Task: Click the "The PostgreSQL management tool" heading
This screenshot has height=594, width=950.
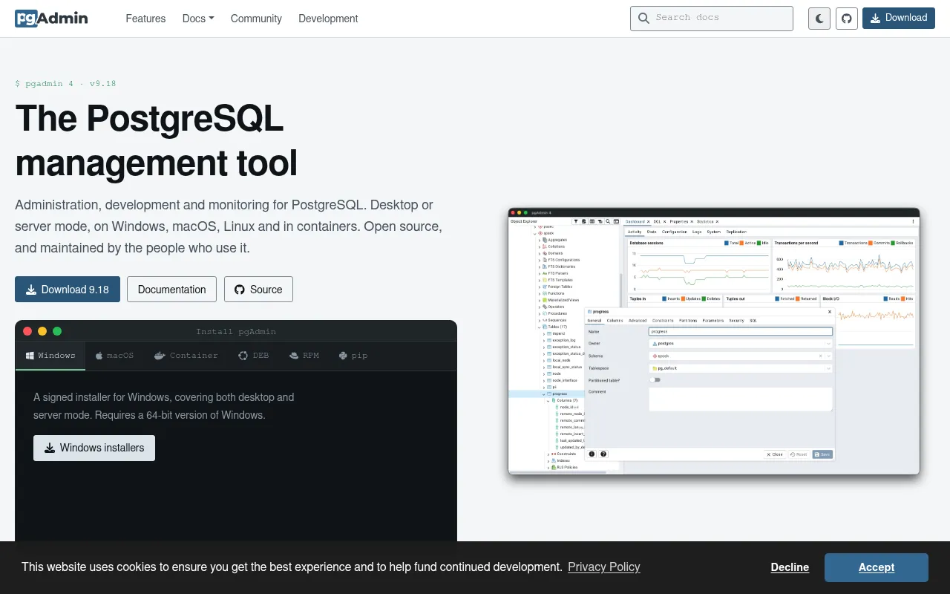Action: [157, 140]
